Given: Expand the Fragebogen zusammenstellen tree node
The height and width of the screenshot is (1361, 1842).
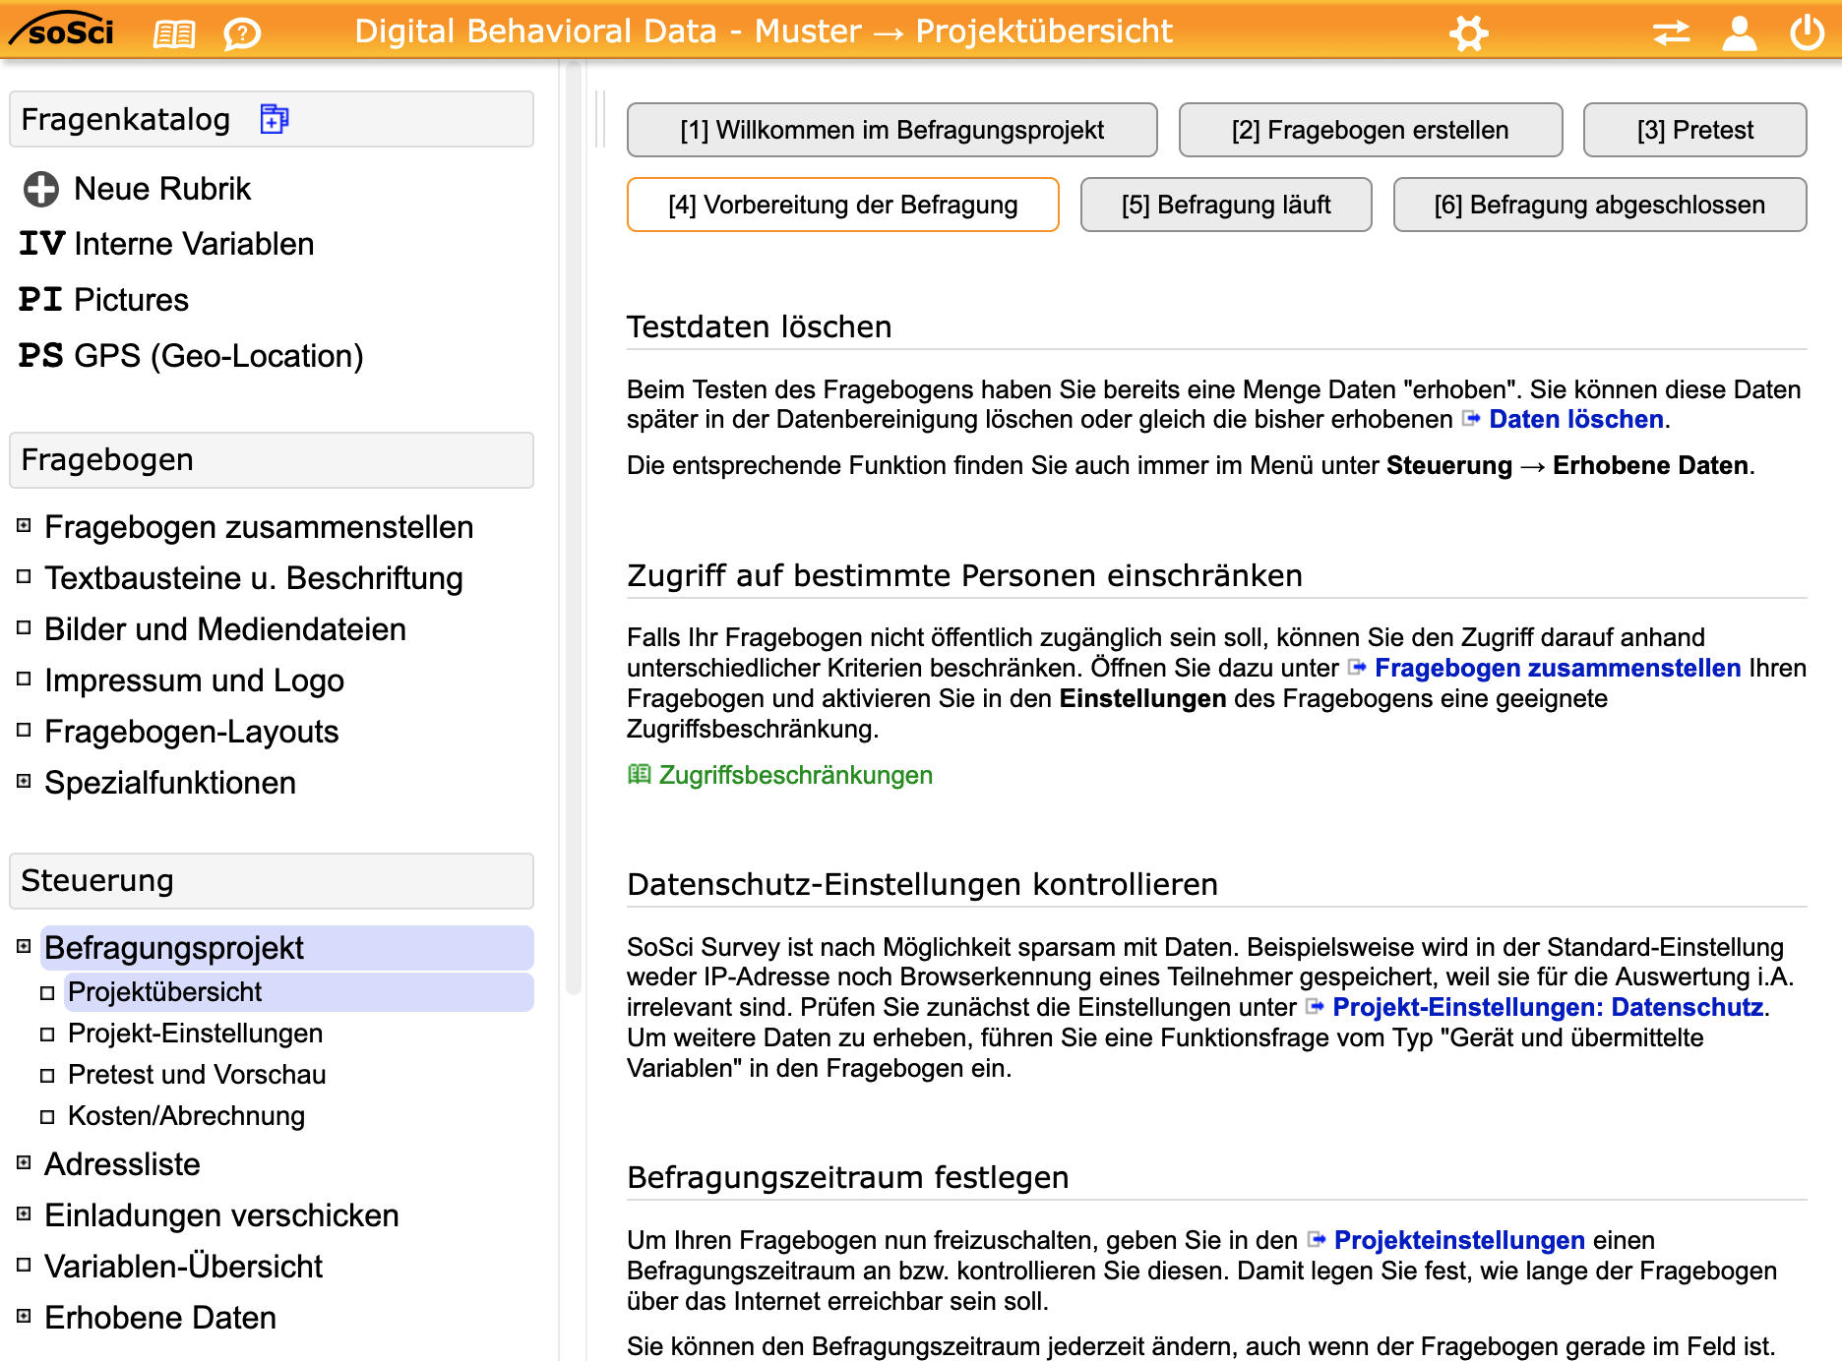Looking at the screenshot, I should click(x=25, y=526).
